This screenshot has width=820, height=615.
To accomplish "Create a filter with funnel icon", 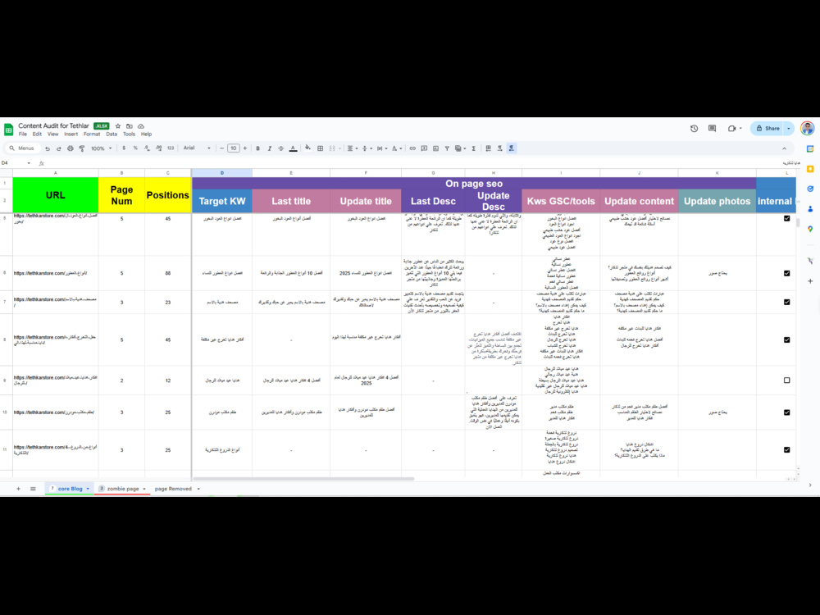I will [x=447, y=148].
